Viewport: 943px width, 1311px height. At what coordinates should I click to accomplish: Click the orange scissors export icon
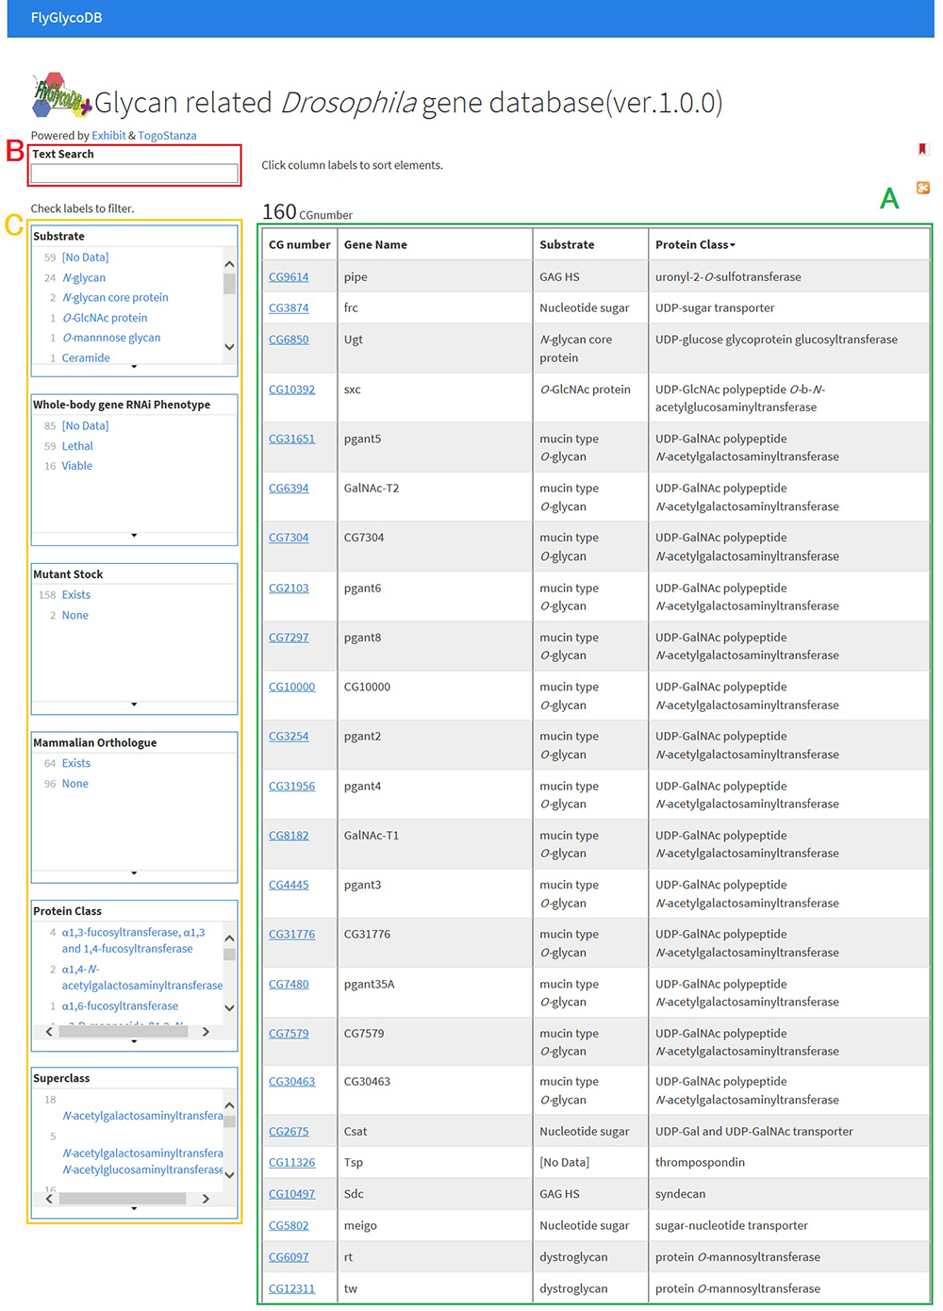point(922,188)
